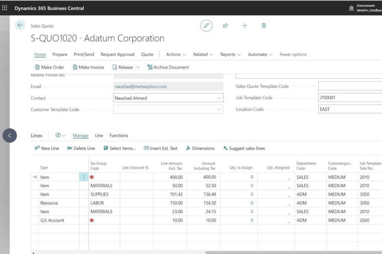Open Dimensions for the line

[200, 148]
